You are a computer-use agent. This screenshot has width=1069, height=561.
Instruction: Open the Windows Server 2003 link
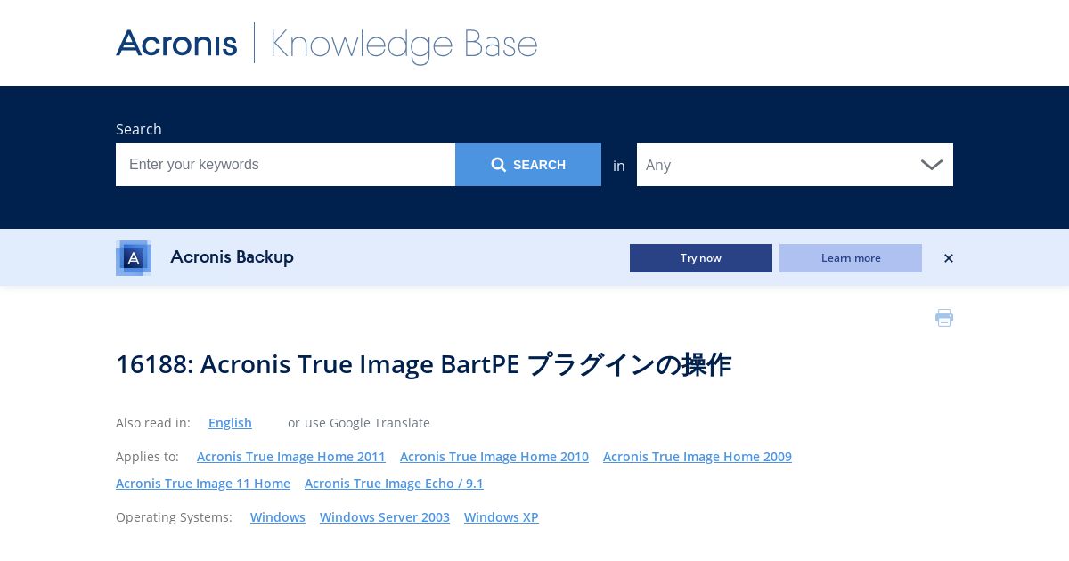(385, 517)
